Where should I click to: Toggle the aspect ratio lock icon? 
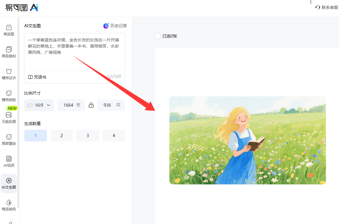91,105
